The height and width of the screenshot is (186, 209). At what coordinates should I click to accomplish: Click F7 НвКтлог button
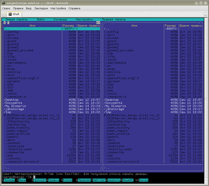99,180
